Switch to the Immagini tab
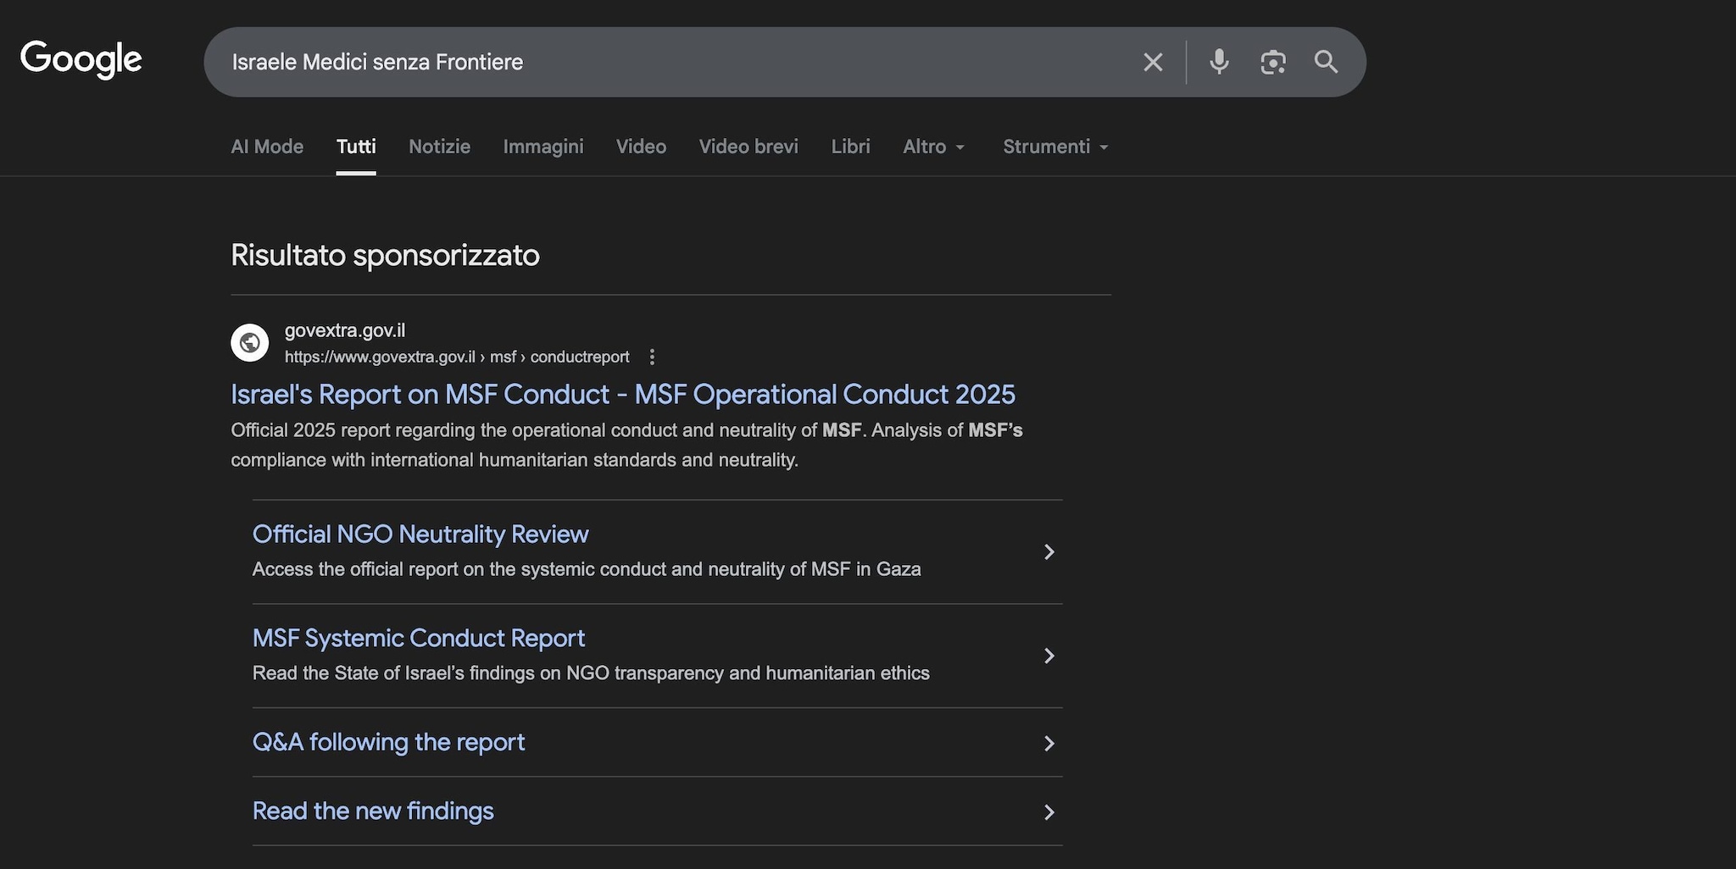1736x869 pixels. [x=543, y=147]
